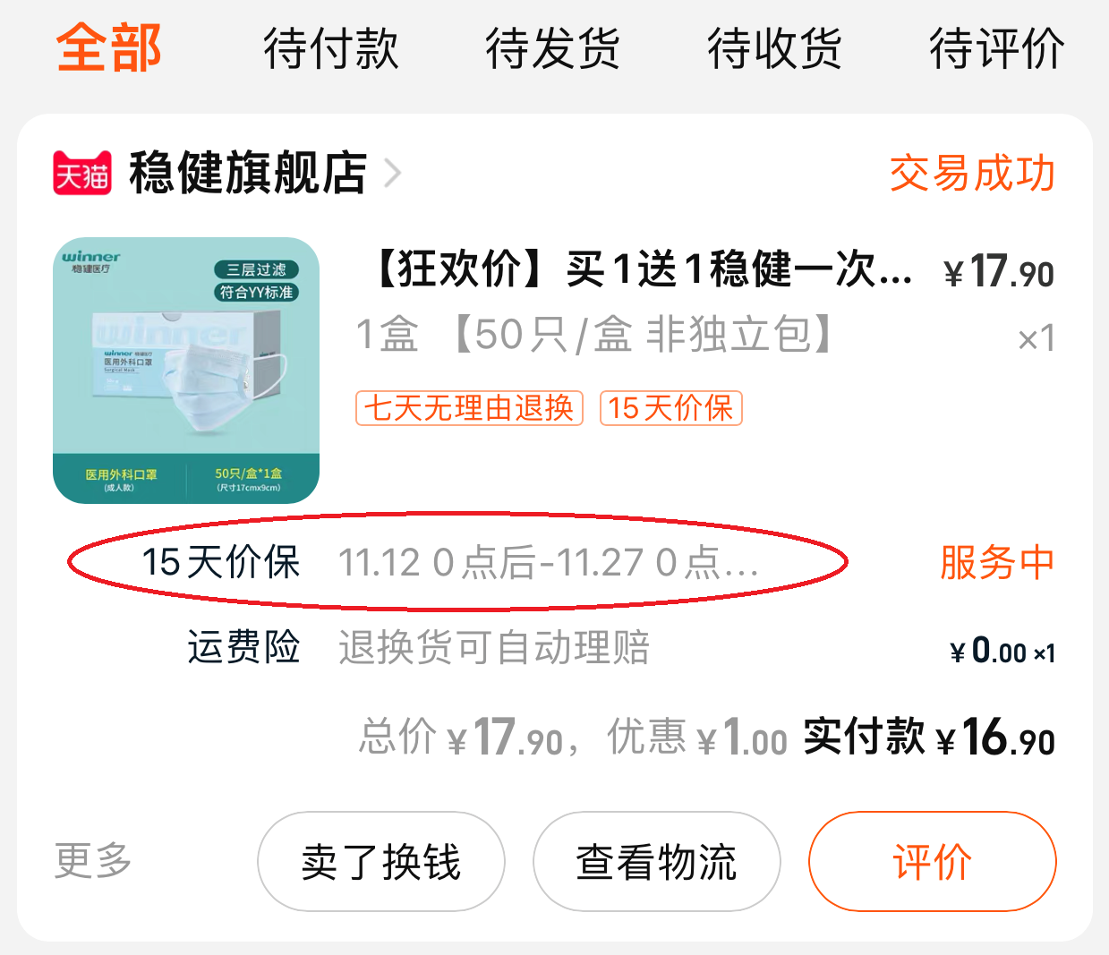Image resolution: width=1109 pixels, height=955 pixels.
Task: Switch to 待评价 tab
Action: point(996,48)
